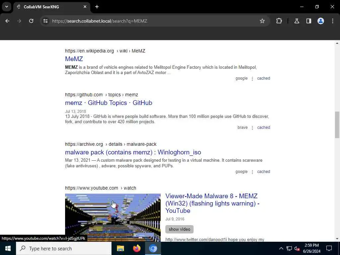Click the forward navigation arrow
340x255 pixels.
click(x=19, y=21)
